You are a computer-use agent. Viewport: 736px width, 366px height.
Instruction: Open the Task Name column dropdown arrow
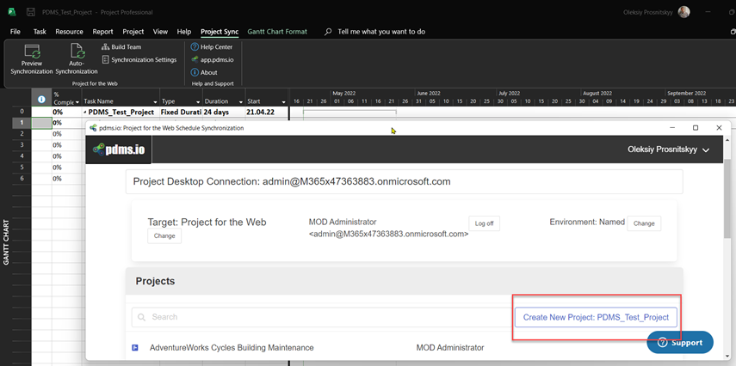155,102
